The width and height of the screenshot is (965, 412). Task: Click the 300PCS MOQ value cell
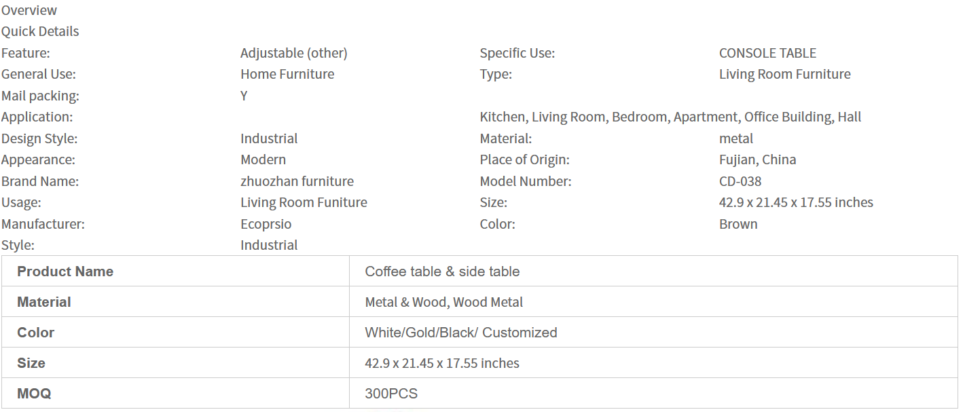click(391, 394)
